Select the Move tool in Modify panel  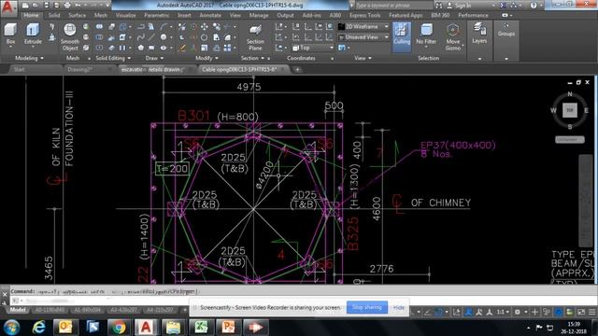[x=205, y=27]
